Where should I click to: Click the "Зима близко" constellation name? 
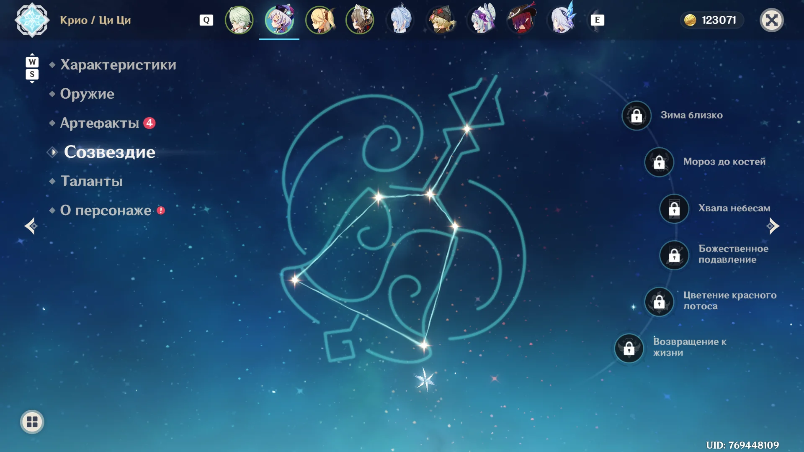(x=692, y=115)
